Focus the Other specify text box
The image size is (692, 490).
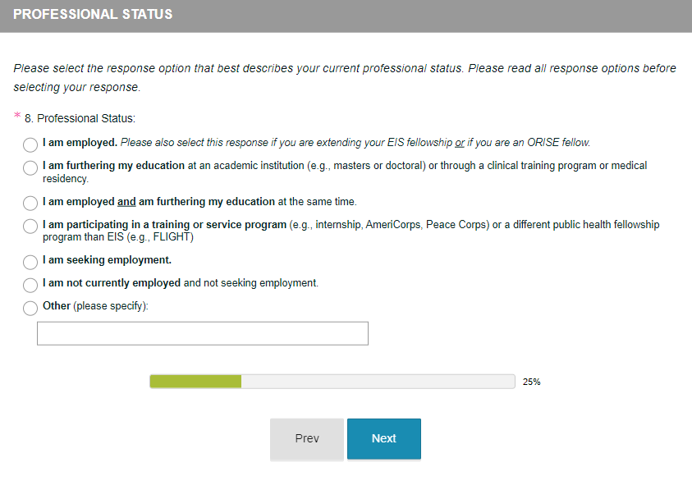[x=203, y=333]
